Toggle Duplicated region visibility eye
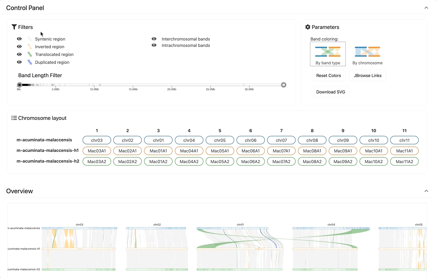The width and height of the screenshot is (436, 278). click(x=19, y=62)
